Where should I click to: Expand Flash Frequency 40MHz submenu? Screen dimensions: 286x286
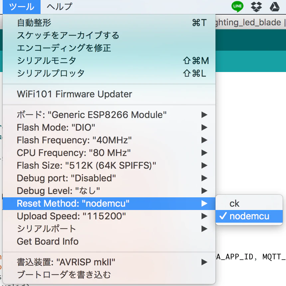(x=109, y=140)
